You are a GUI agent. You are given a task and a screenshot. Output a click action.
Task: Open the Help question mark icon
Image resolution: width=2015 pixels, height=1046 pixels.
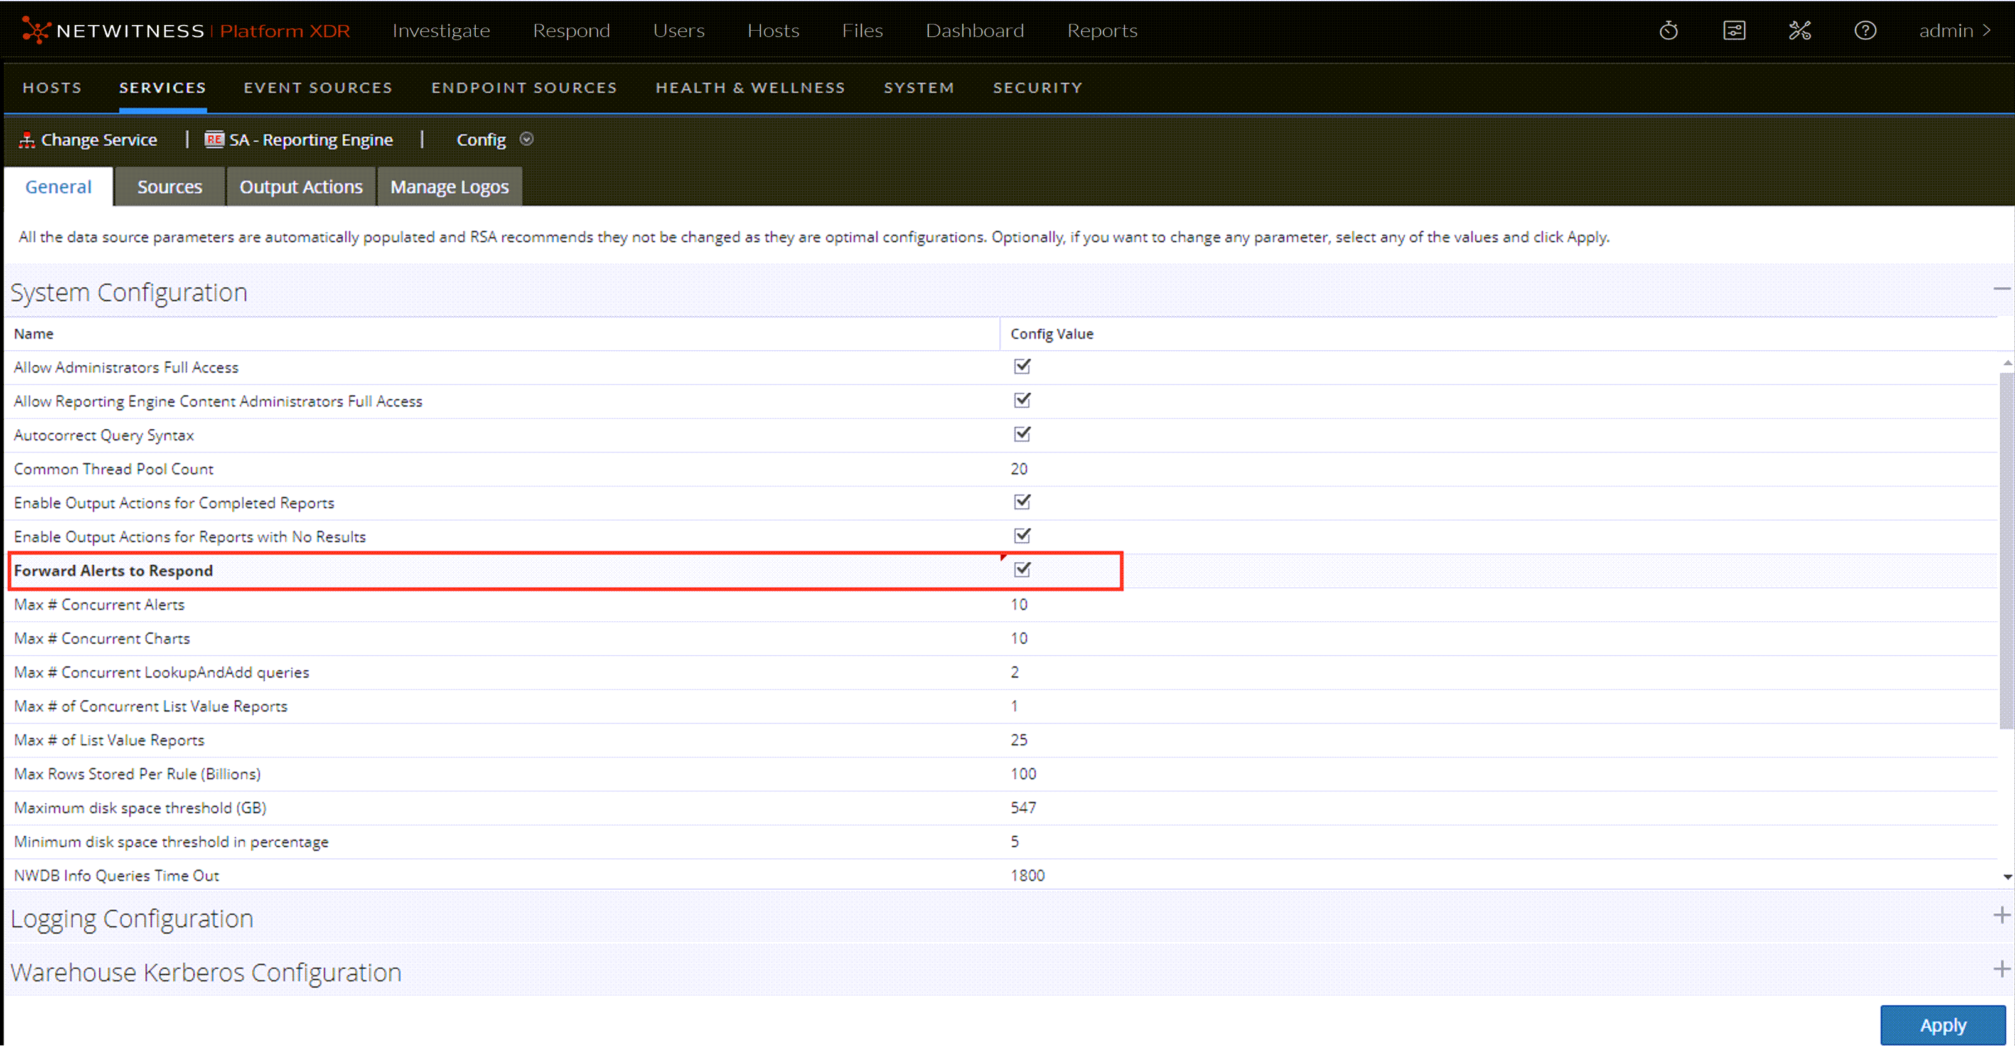tap(1866, 31)
